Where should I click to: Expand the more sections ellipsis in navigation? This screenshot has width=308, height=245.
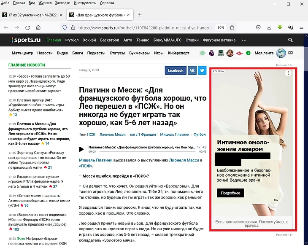pos(244,40)
